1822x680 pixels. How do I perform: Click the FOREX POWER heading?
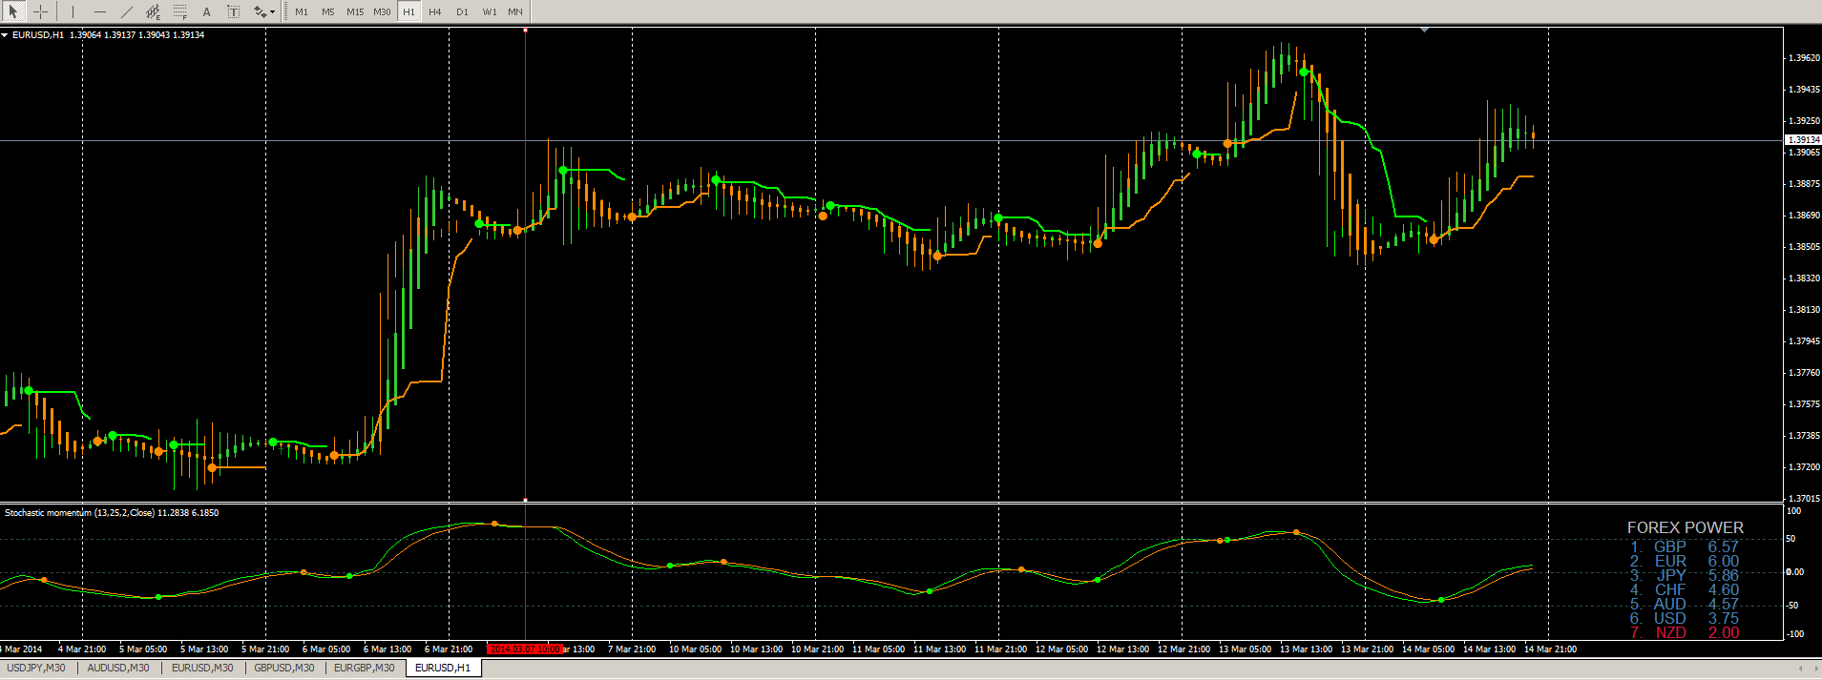pos(1685,527)
